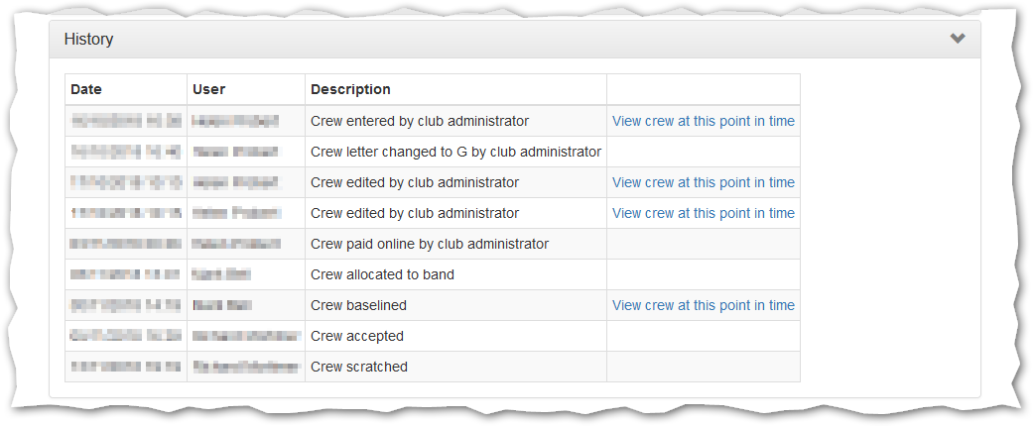Click date cell in 'Crew entered' row
Viewport: 1033px width, 426px height.
pyautogui.click(x=125, y=122)
